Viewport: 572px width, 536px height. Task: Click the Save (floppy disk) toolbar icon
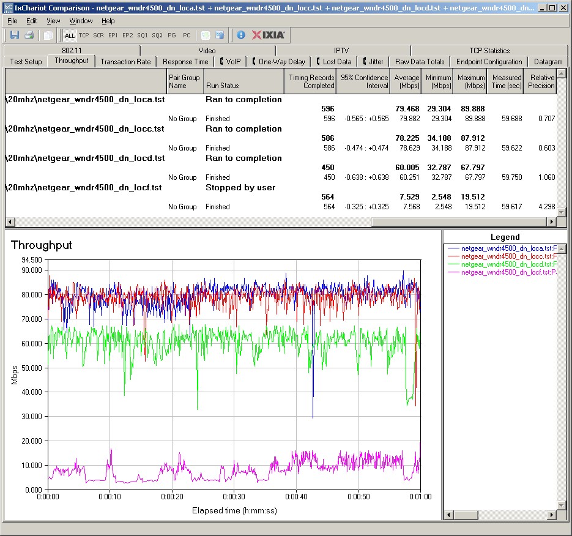15,35
